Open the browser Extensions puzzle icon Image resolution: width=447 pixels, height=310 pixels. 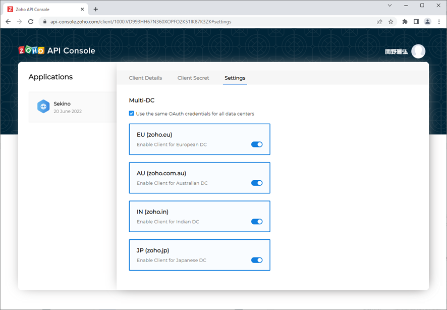[405, 22]
